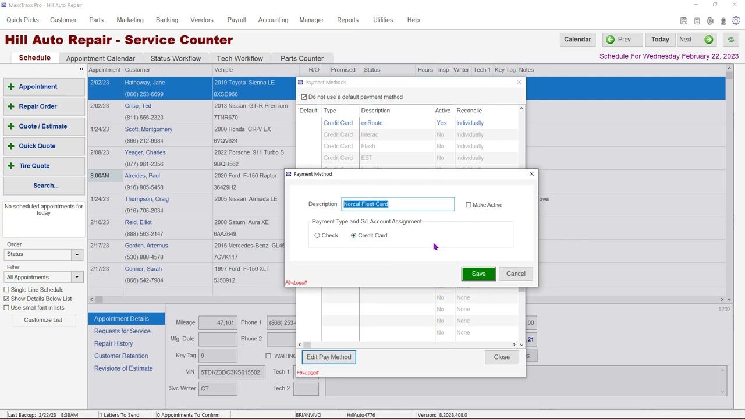This screenshot has width=745, height=419.
Task: Close the Payment Method dialog with X
Action: click(x=531, y=174)
